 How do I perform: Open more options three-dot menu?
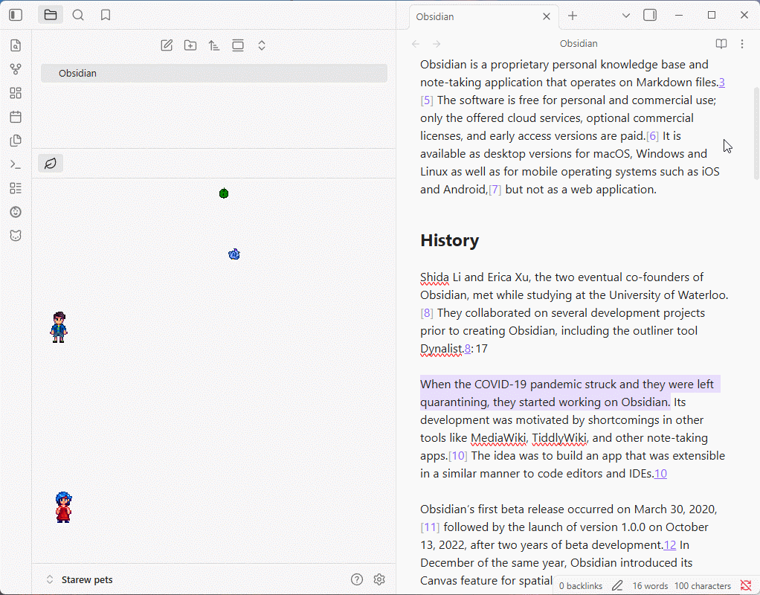pos(742,44)
